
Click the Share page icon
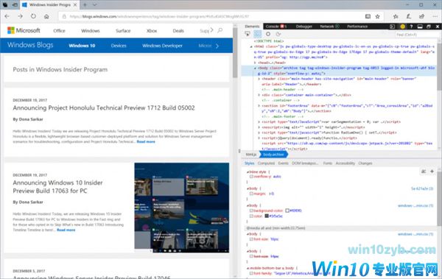pyautogui.click(x=421, y=16)
